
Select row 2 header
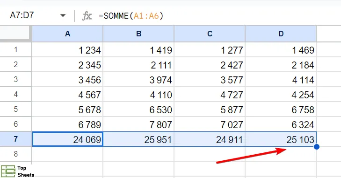coord(15,64)
